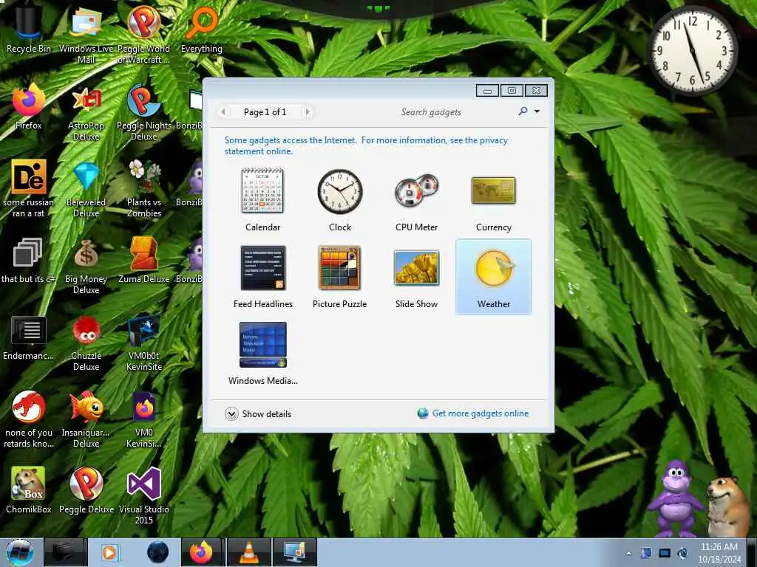The image size is (757, 567).
Task: Select Chuzzle Deluxe desktop icon
Action: [86, 343]
